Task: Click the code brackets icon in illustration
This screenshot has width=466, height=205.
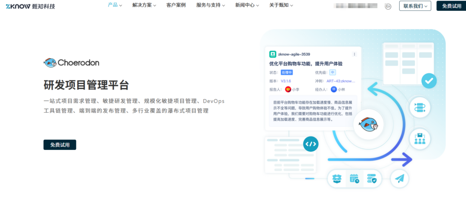Action: 311,144
